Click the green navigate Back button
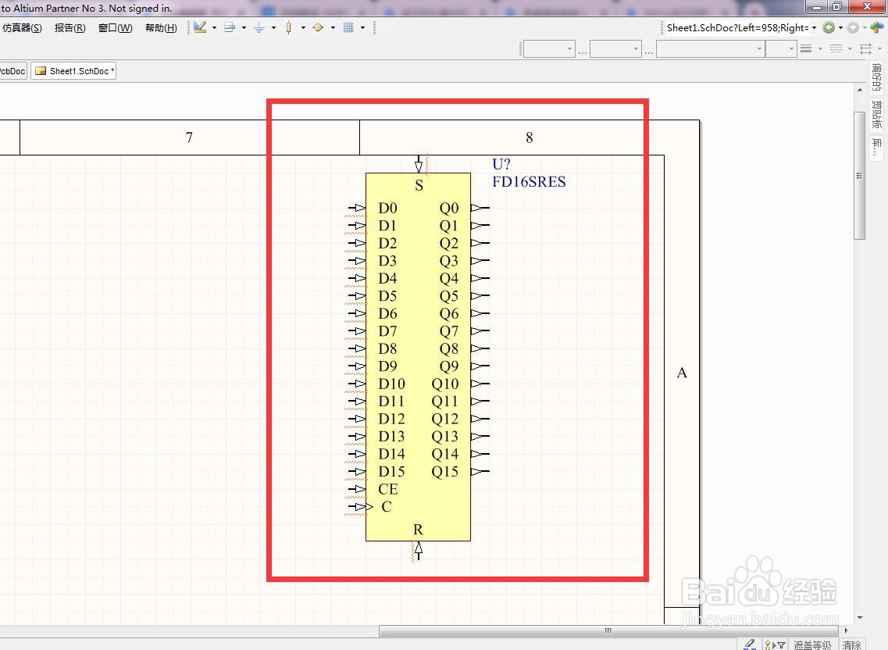Viewport: 888px width, 650px height. point(829,27)
